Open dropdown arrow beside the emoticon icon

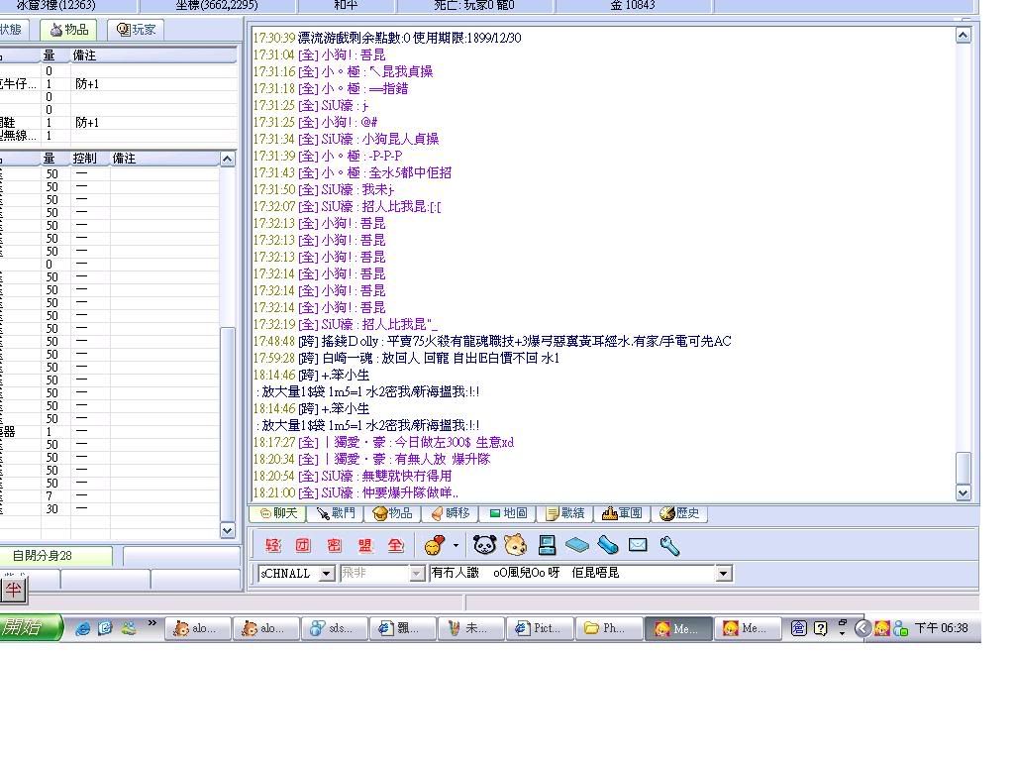pyautogui.click(x=456, y=545)
